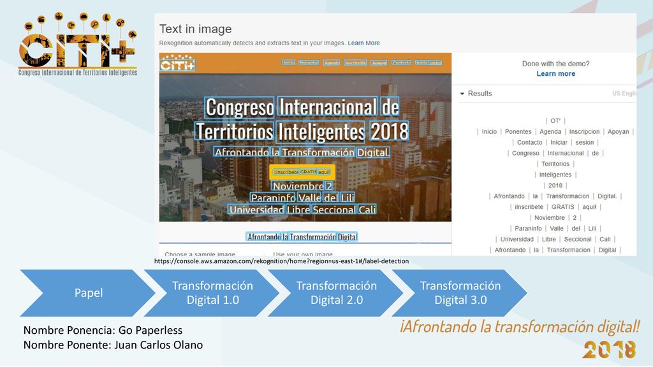Click the yellow inscríbete GRATIS aquí button
This screenshot has height=367, width=653.
[x=302, y=172]
